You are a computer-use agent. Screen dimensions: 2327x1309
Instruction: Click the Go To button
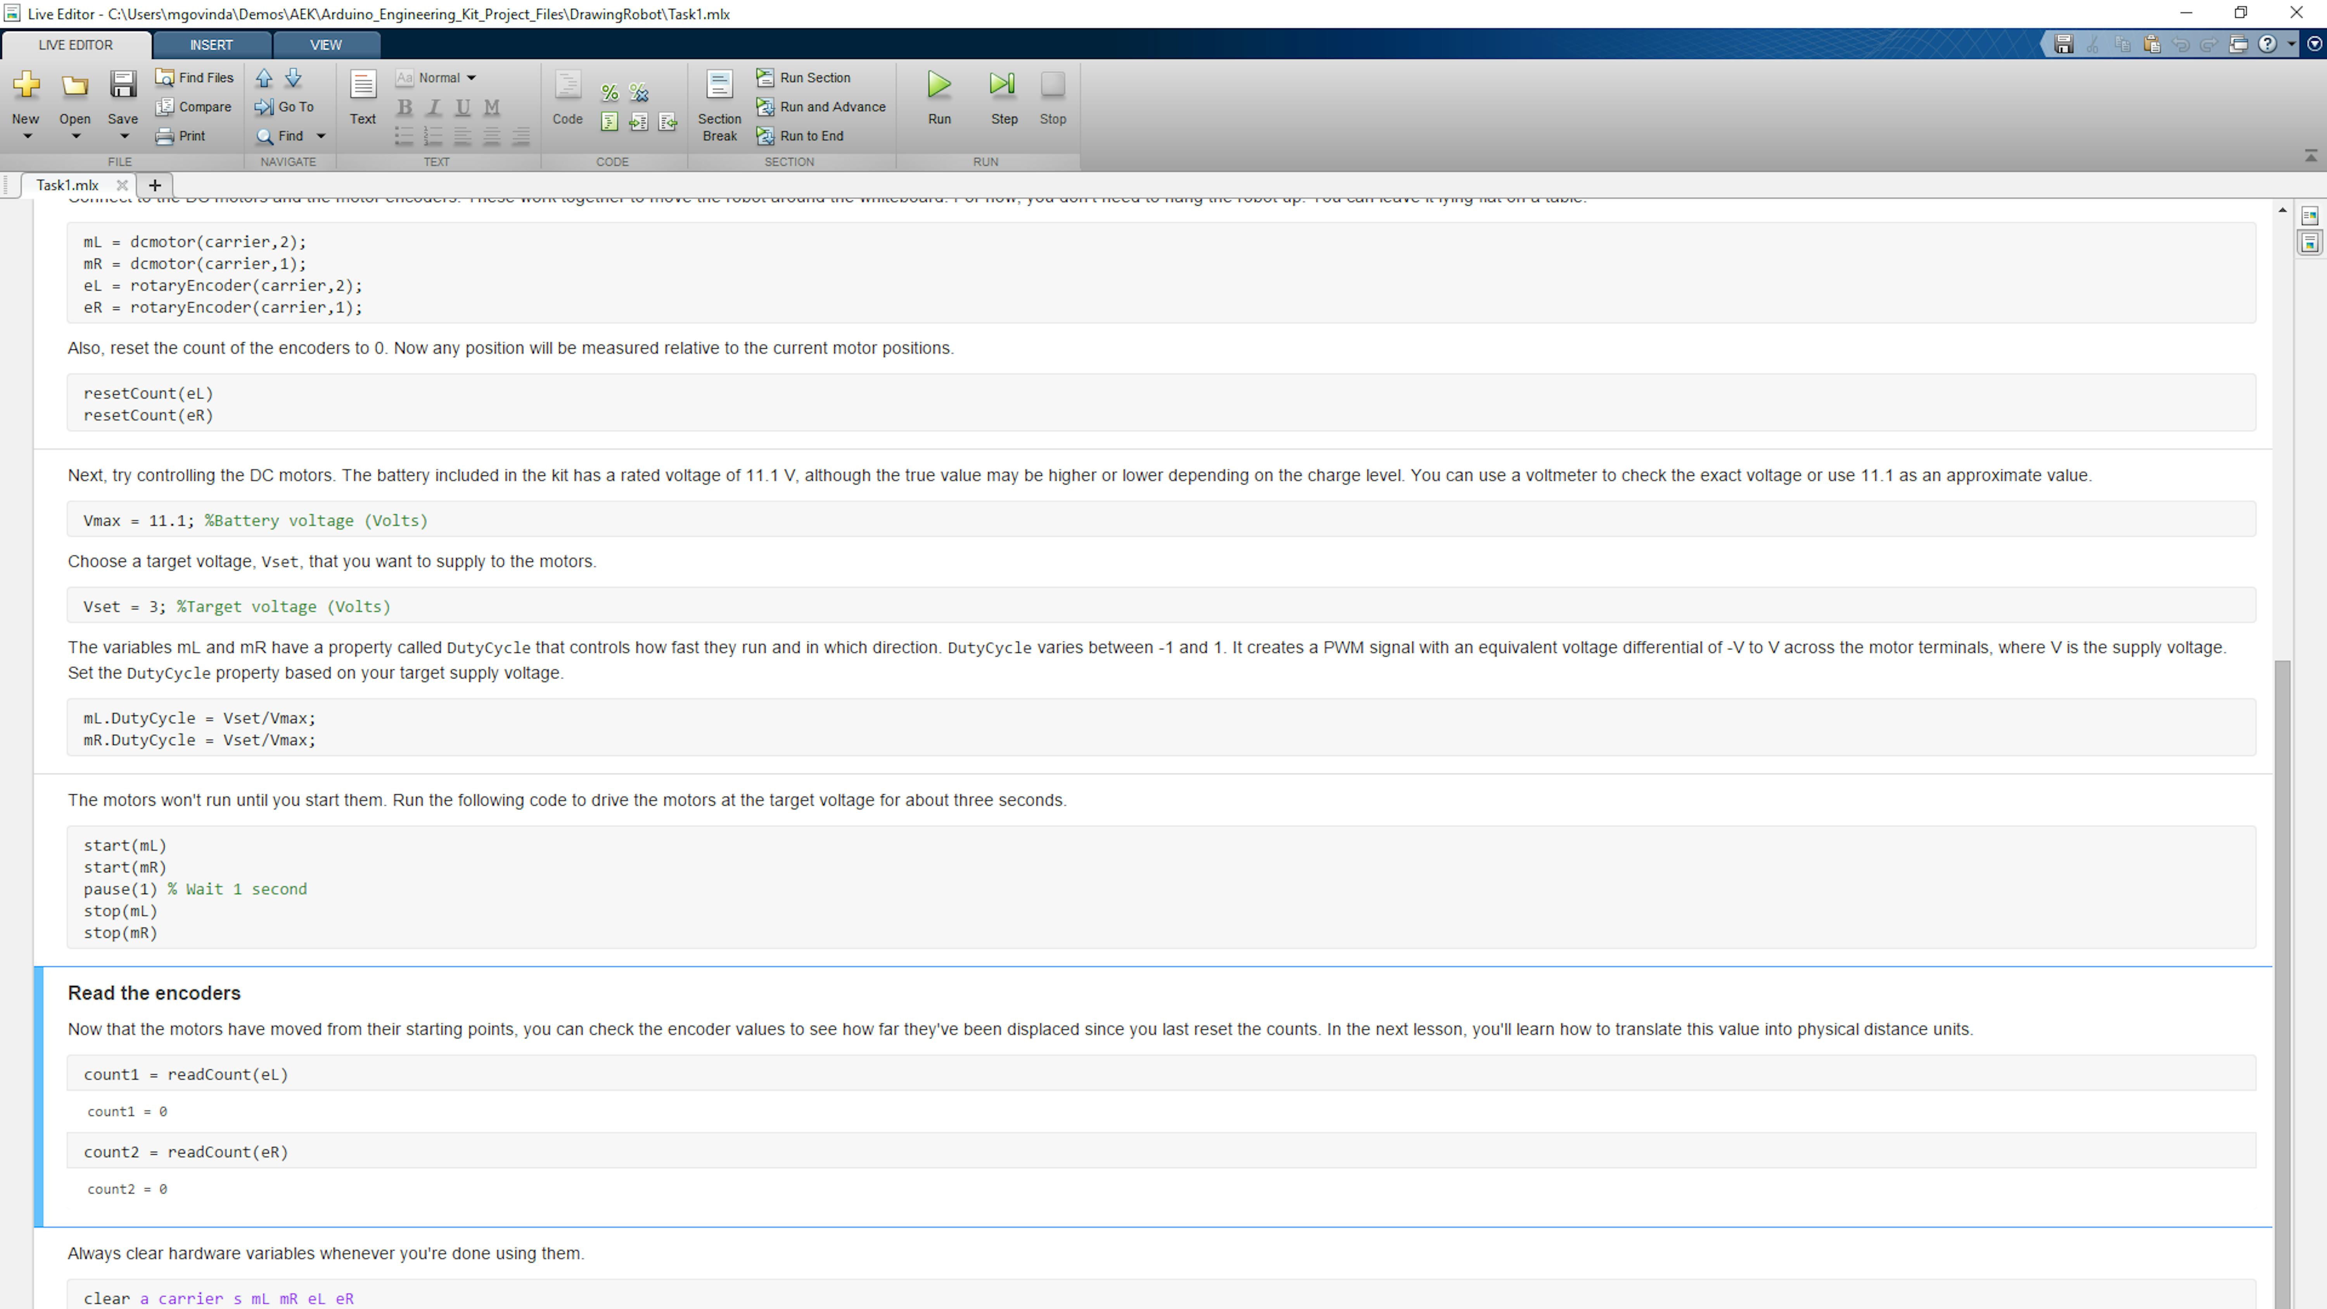(285, 107)
